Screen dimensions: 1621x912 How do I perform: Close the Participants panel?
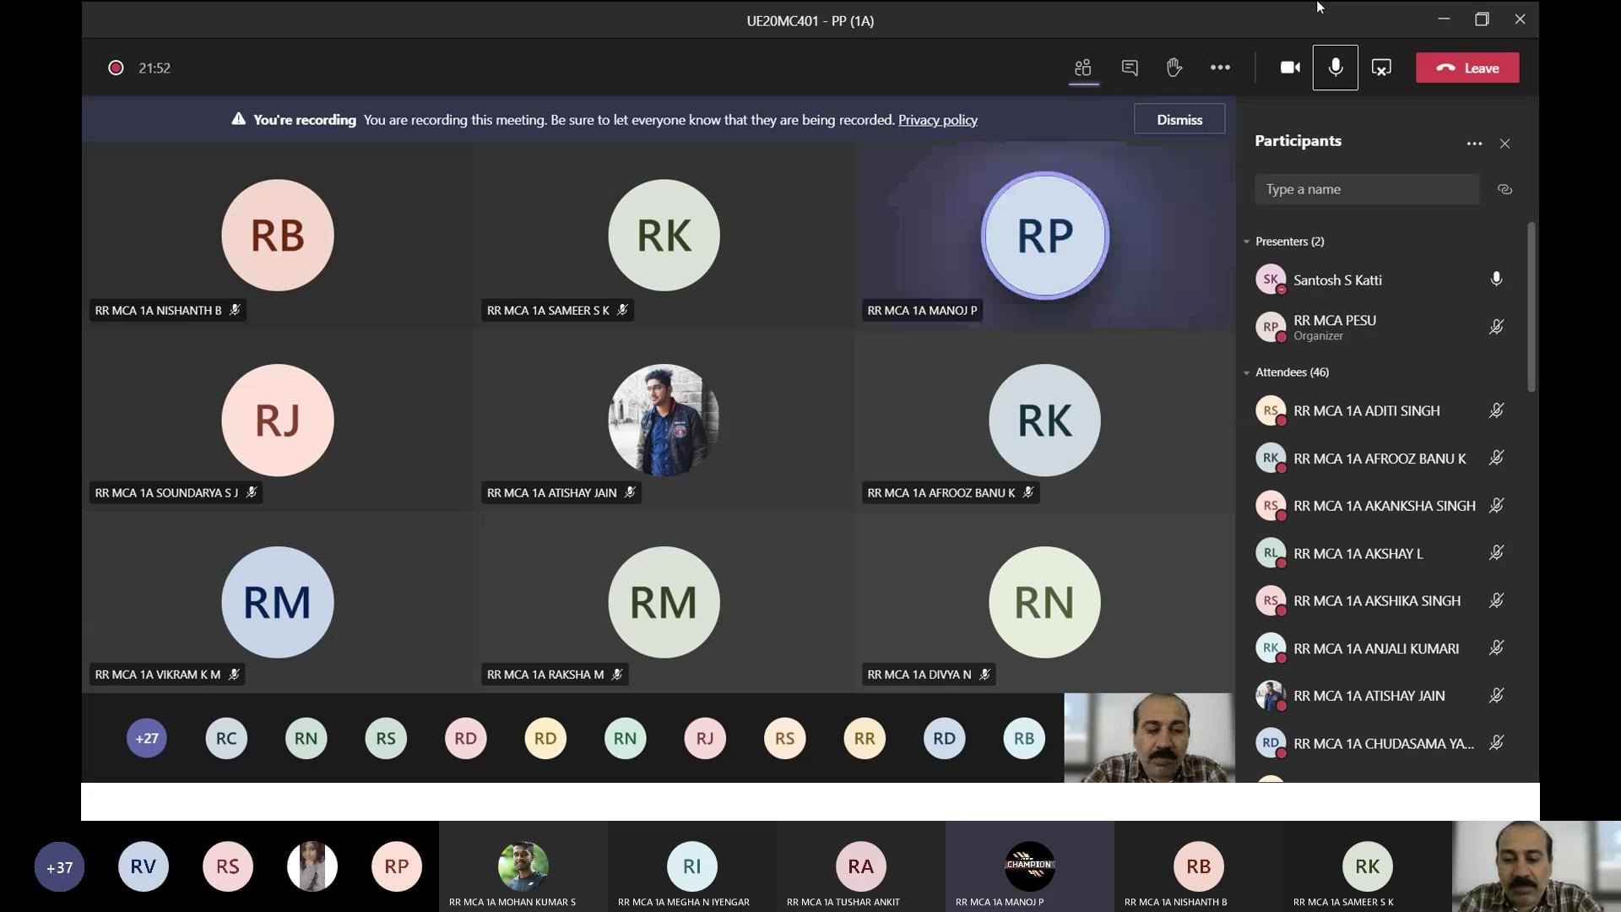1504,144
